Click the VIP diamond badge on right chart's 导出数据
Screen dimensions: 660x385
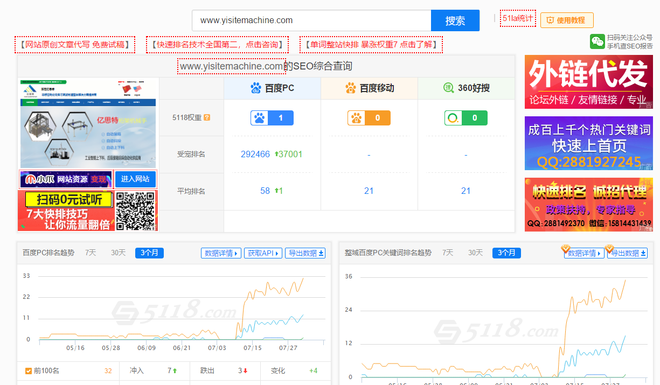[x=609, y=249]
